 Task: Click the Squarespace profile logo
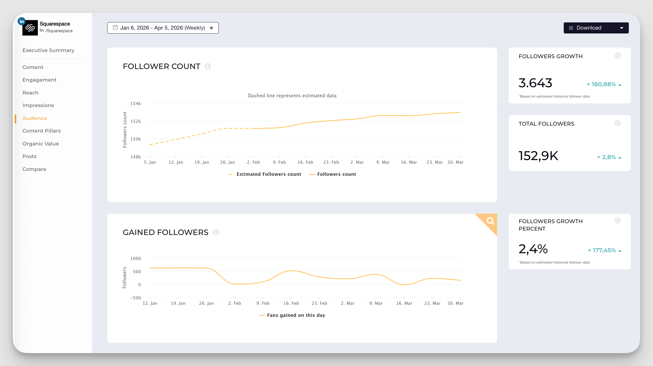click(30, 28)
